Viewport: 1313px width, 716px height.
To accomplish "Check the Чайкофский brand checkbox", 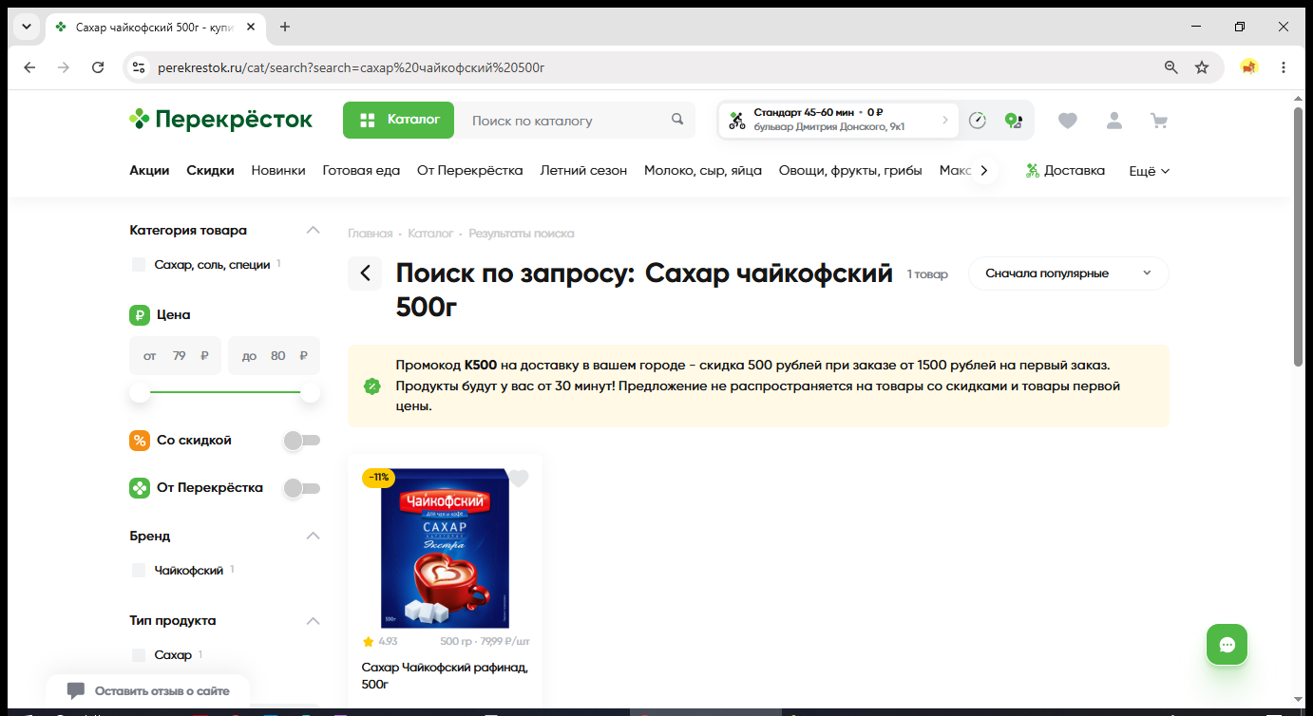I will (x=139, y=571).
